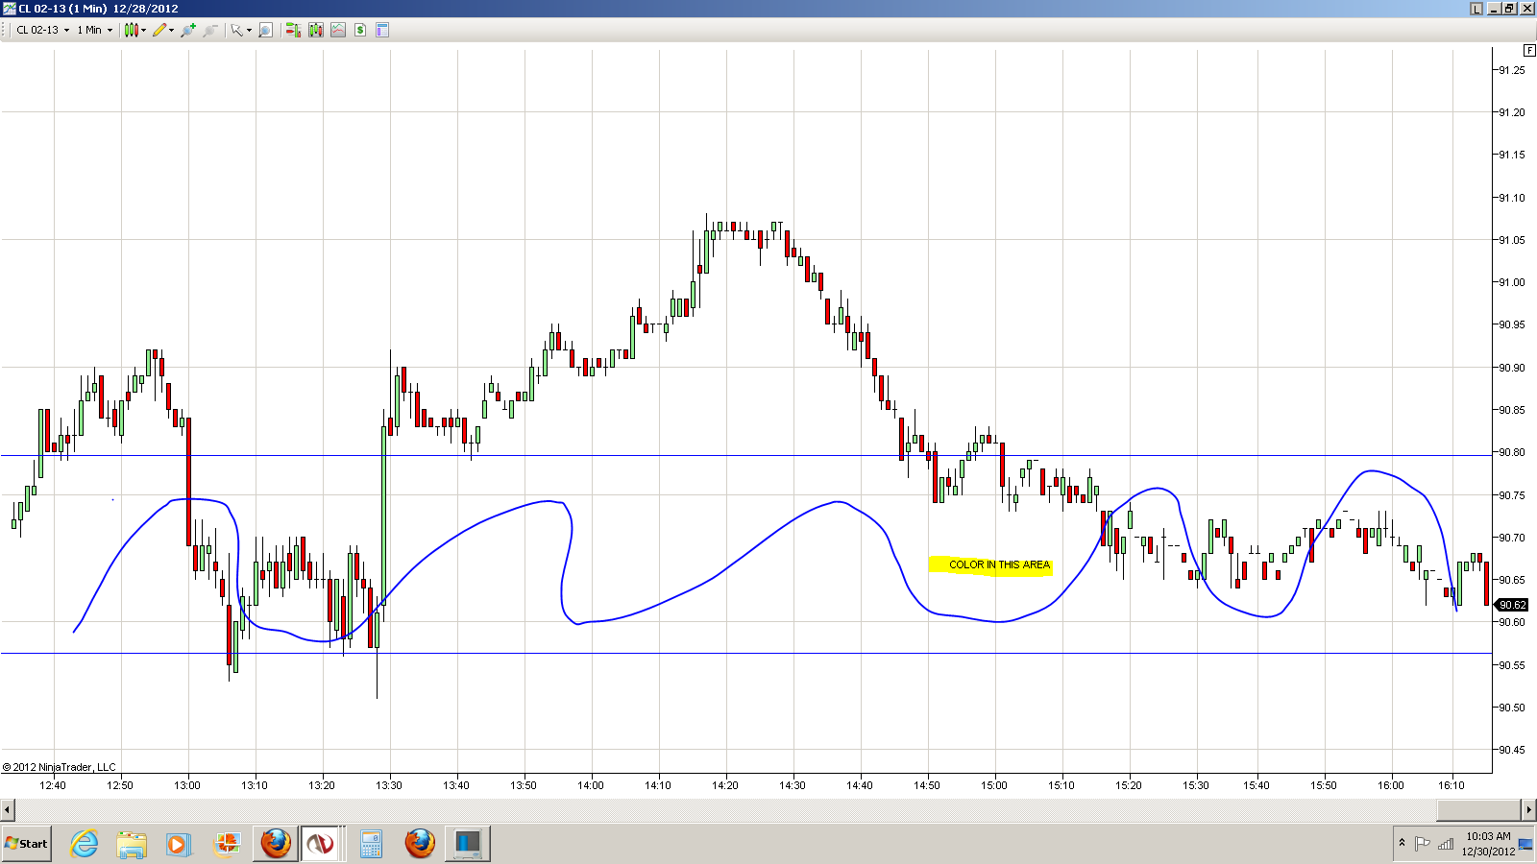Open Windows Media Player from taskbar
This screenshot has height=864, width=1537.
pyautogui.click(x=179, y=844)
